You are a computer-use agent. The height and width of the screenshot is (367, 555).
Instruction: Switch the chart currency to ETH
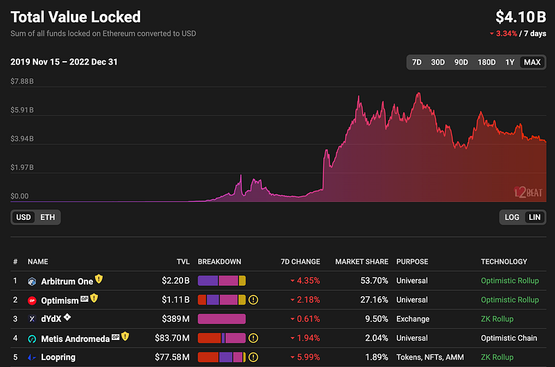pos(47,217)
